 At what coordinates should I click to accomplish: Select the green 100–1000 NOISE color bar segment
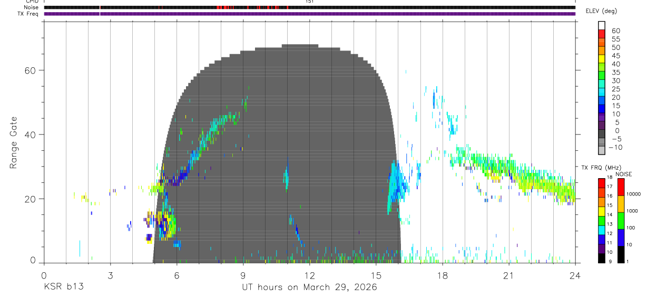coord(621,220)
